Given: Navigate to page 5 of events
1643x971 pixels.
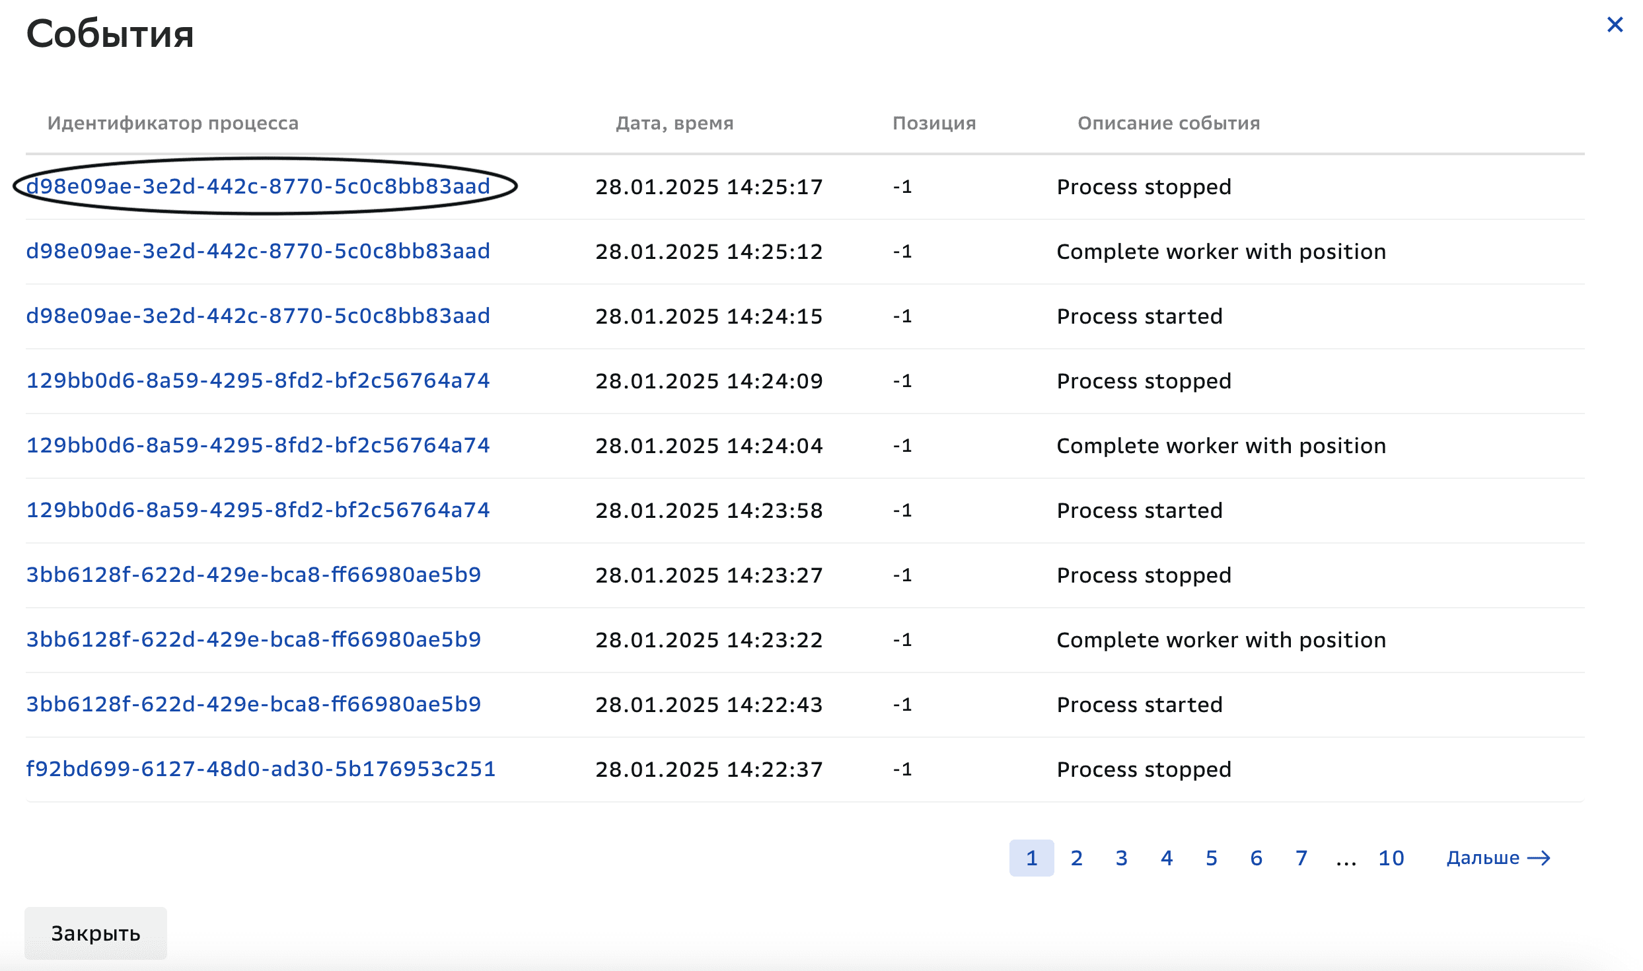Looking at the screenshot, I should (x=1212, y=858).
